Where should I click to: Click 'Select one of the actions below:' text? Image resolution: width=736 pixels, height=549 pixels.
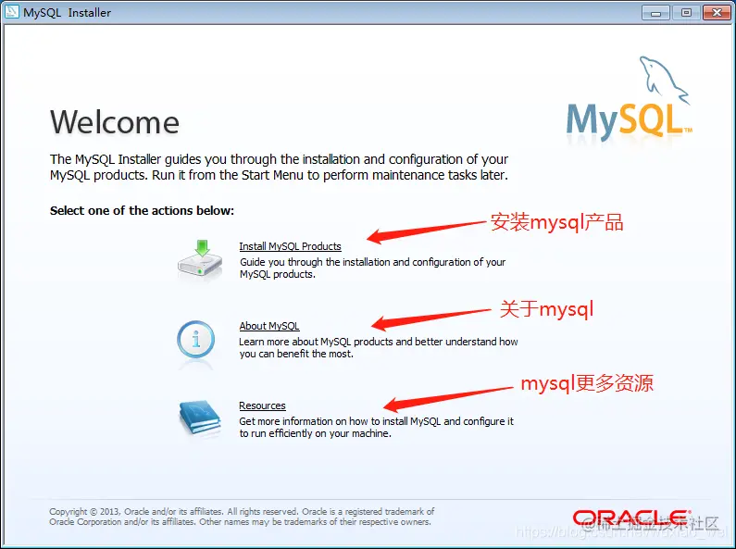(142, 211)
